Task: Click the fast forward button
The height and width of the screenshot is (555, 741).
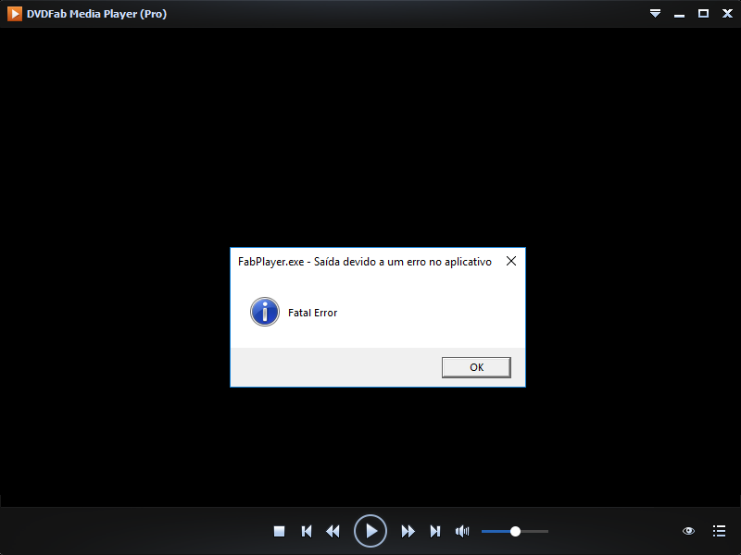Action: 408,531
